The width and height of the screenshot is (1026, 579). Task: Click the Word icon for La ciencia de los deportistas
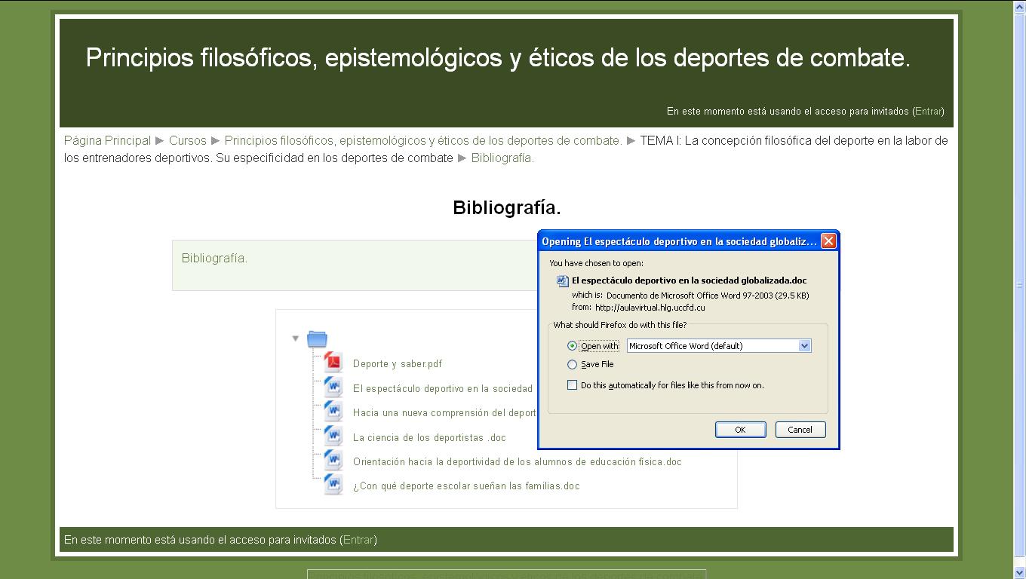point(333,435)
